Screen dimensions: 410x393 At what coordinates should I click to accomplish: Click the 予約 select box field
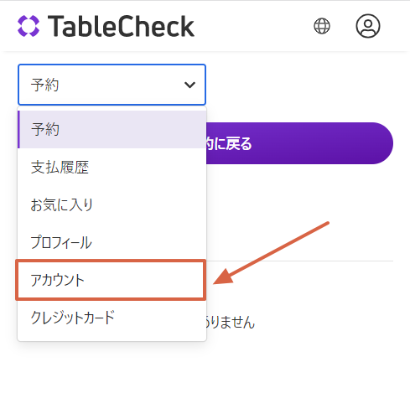[x=112, y=85]
